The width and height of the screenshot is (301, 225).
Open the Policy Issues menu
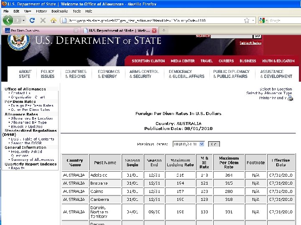[47, 74]
